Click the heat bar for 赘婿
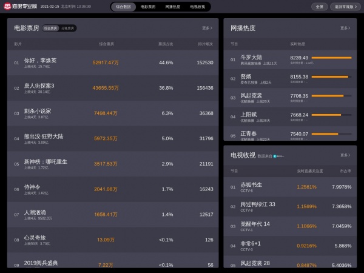364x273 pixels. pyautogui.click(x=331, y=77)
